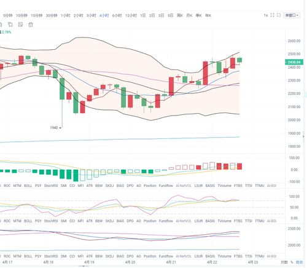Open the 单窗口 window layout dropdown
This screenshot has width=307, height=268.
(x=292, y=15)
